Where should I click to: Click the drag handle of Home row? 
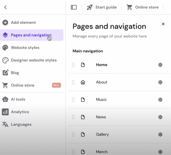[73, 65]
